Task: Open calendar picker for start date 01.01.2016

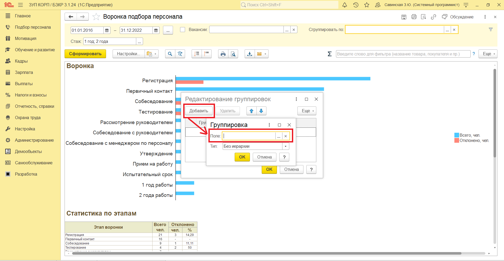Action: tap(107, 30)
